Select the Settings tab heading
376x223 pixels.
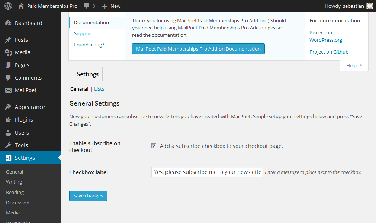tap(87, 74)
